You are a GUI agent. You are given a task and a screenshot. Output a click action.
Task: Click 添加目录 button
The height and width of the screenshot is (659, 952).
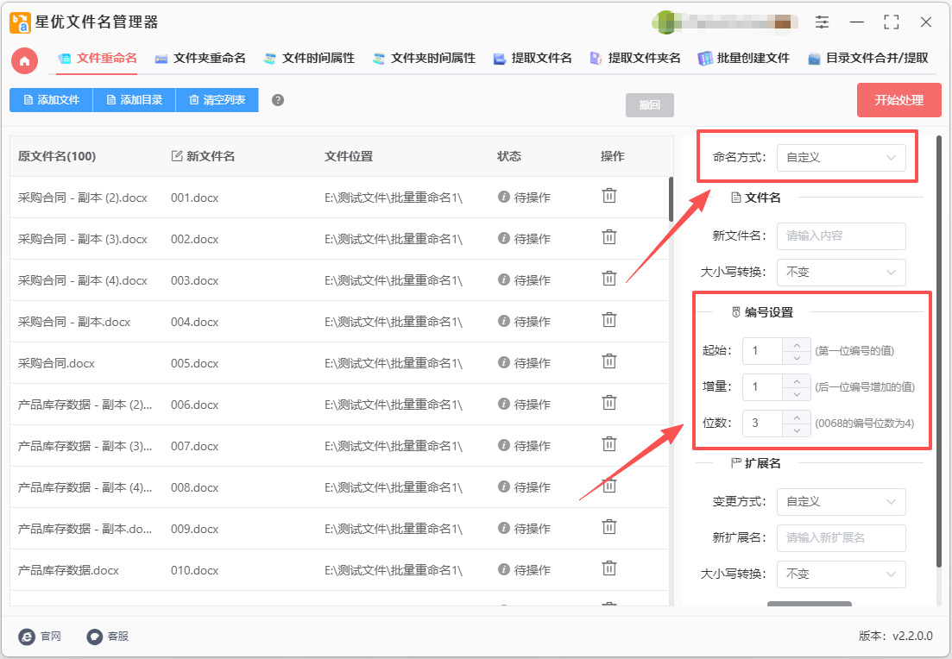(x=134, y=100)
